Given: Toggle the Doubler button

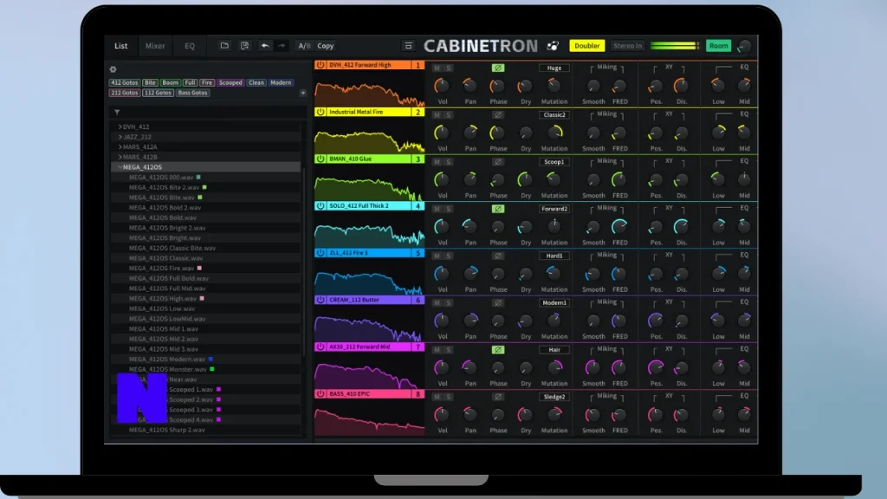Looking at the screenshot, I should click(x=586, y=46).
